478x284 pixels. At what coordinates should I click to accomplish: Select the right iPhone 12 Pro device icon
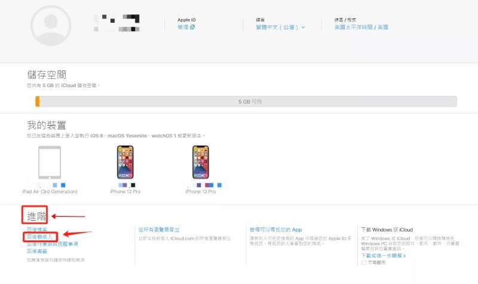pyautogui.click(x=201, y=163)
